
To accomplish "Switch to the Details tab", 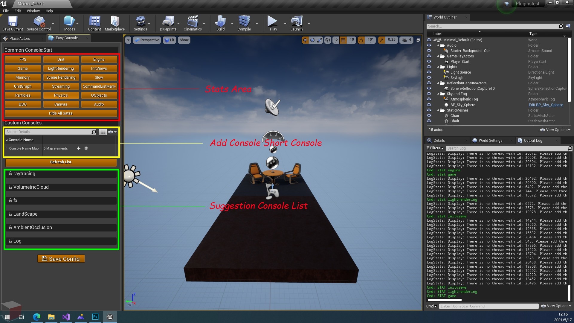I will tap(439, 140).
